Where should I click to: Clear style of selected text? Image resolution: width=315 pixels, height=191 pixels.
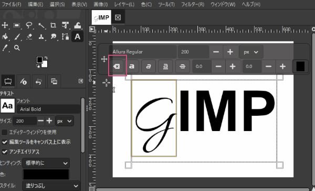coord(117,66)
